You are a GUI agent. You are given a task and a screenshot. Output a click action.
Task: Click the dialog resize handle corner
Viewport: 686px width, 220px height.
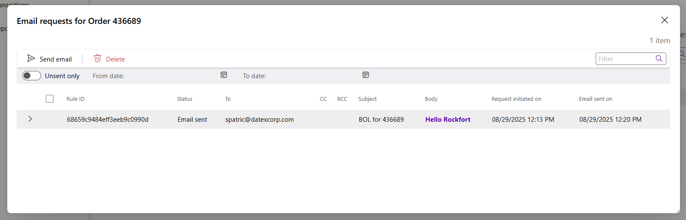point(677,211)
